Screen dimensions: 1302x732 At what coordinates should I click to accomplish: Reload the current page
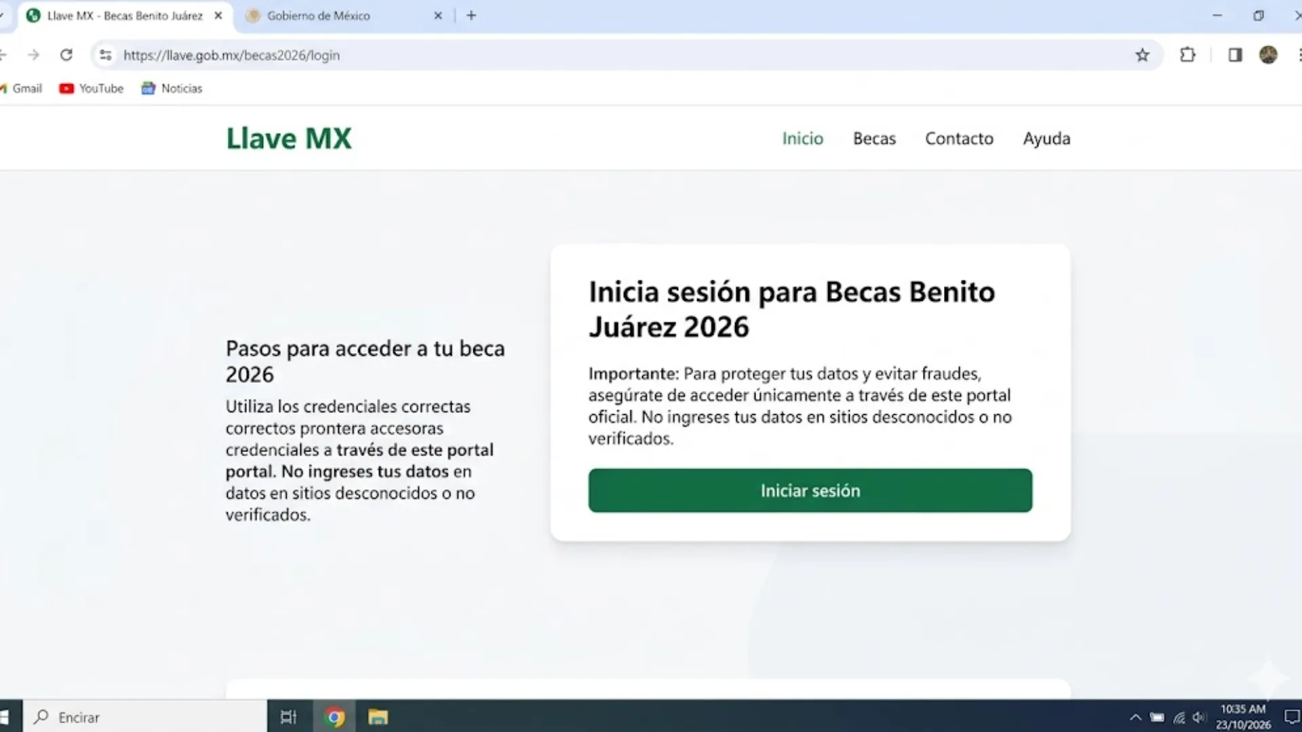tap(66, 55)
